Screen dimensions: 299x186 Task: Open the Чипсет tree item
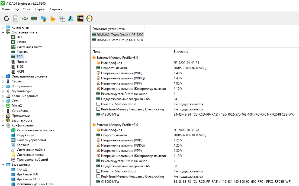click(22, 62)
